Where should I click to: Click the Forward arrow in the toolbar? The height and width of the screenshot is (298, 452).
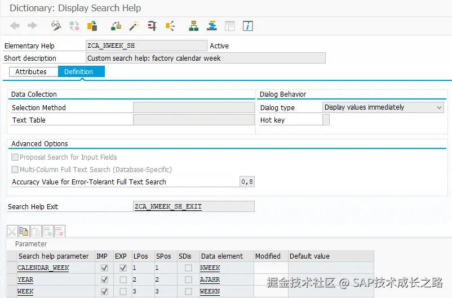(x=32, y=26)
